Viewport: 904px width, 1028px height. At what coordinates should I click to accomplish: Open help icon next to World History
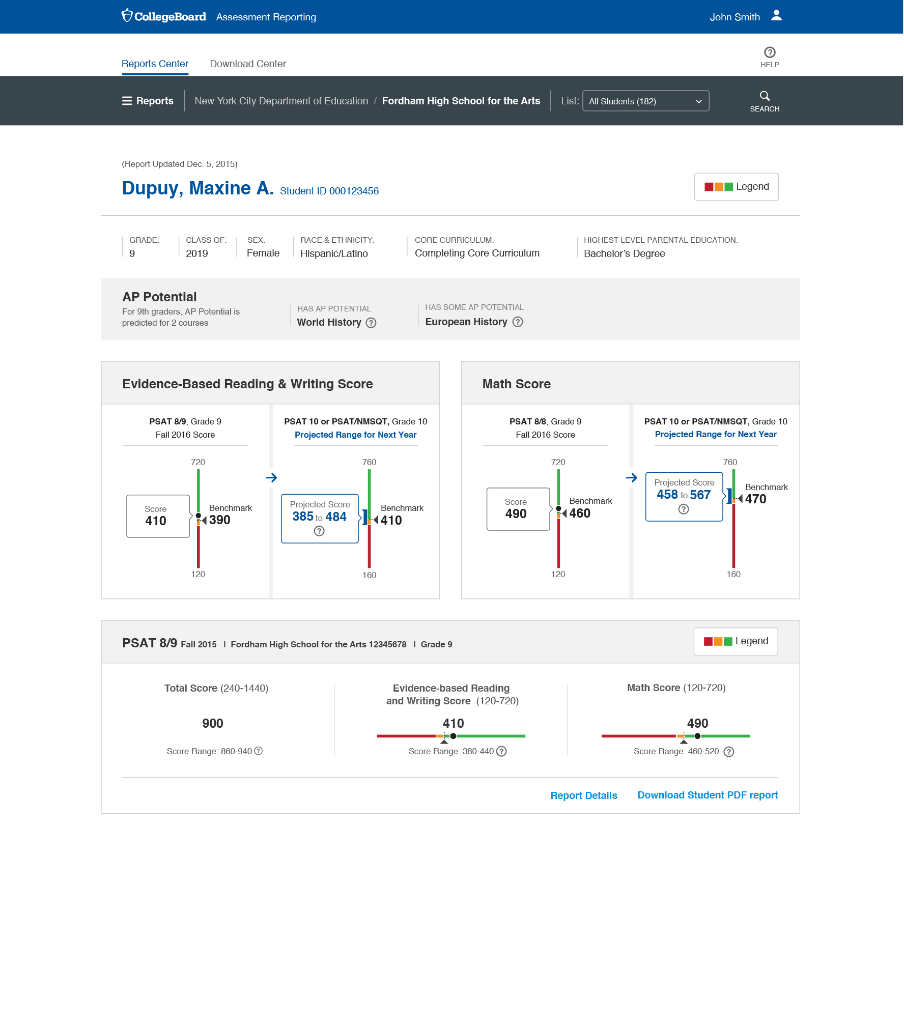(371, 323)
